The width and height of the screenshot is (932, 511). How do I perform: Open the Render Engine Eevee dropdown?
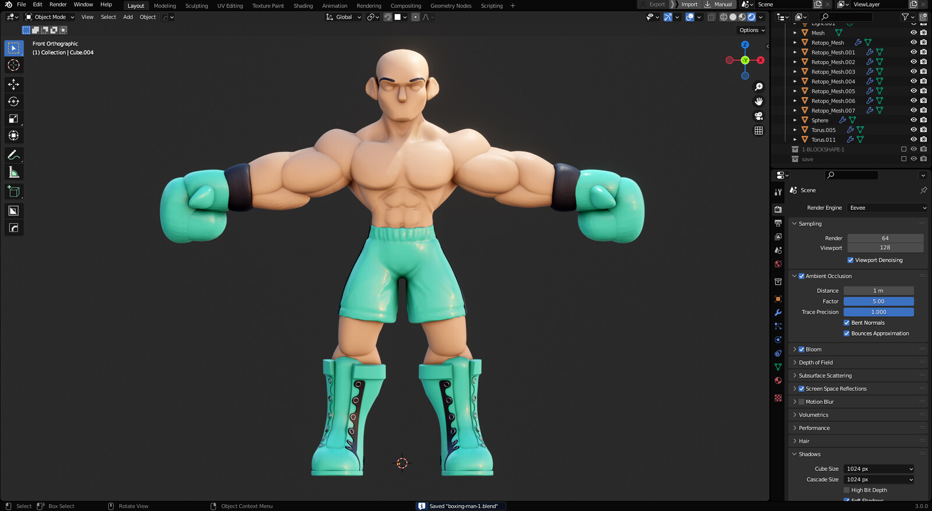click(x=887, y=208)
